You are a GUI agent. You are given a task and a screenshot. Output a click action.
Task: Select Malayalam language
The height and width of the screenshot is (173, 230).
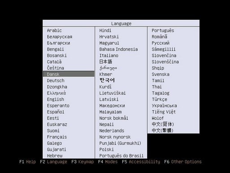click(110, 112)
